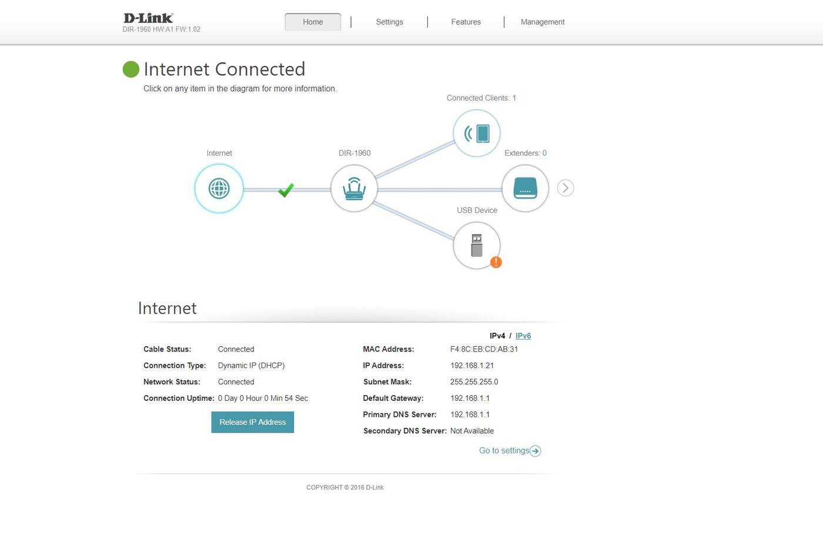
Task: Switch to IPv6 address view
Action: pyautogui.click(x=523, y=336)
